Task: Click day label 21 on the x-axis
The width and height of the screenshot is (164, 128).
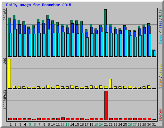Action: tap(106, 124)
